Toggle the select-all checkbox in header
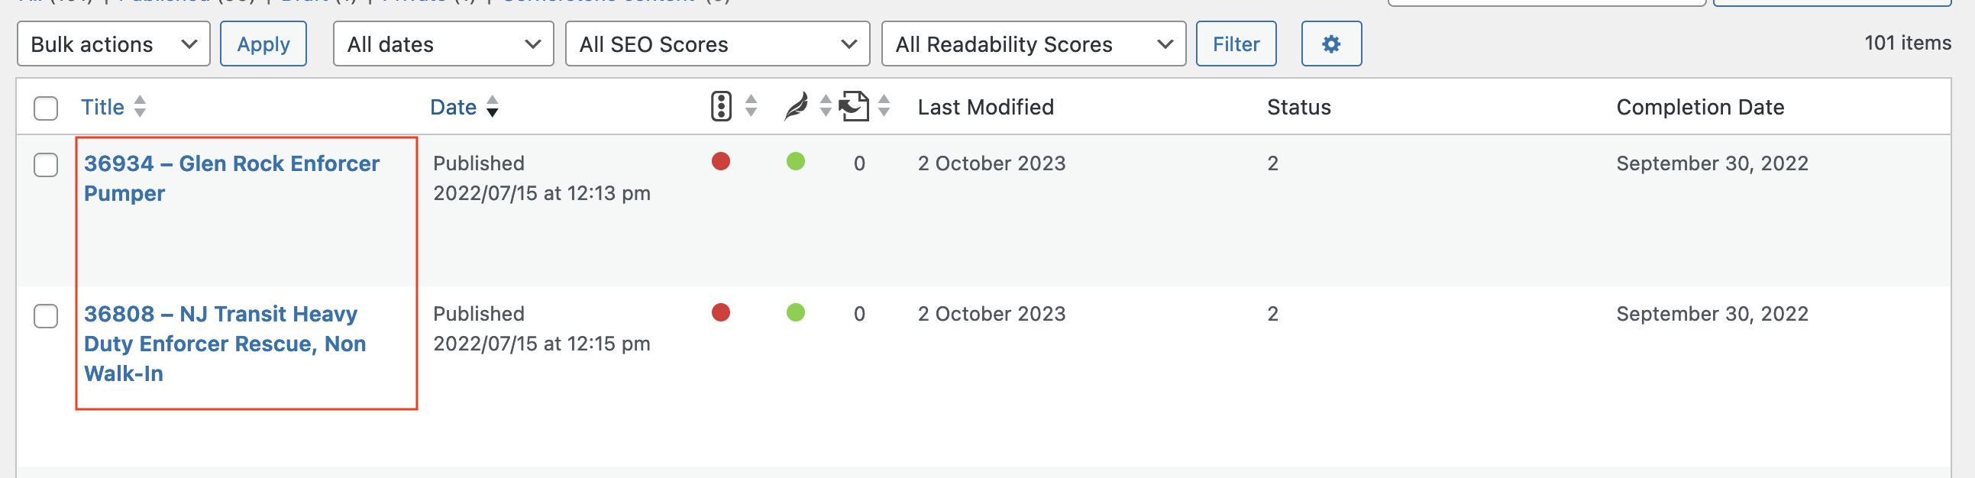 (x=46, y=108)
